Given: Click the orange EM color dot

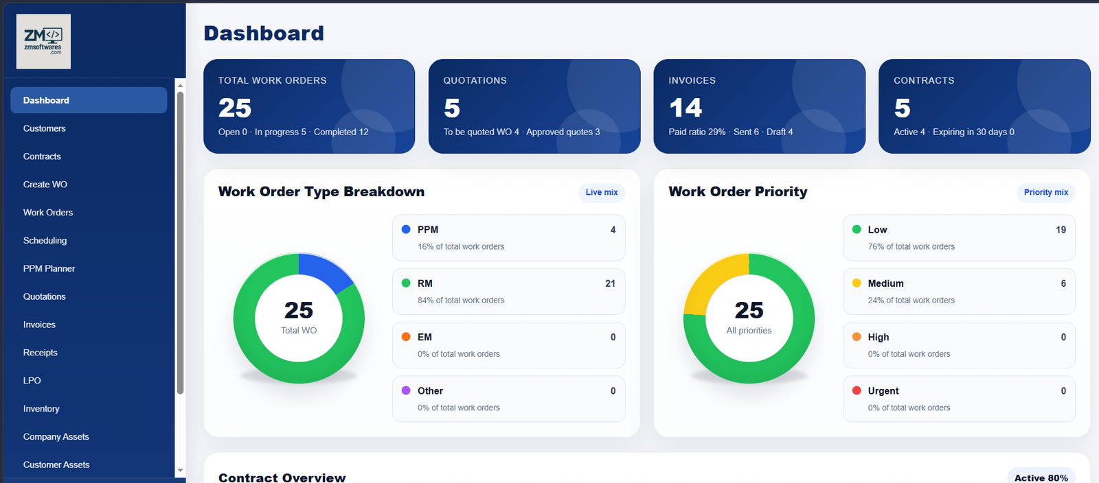Looking at the screenshot, I should point(406,337).
